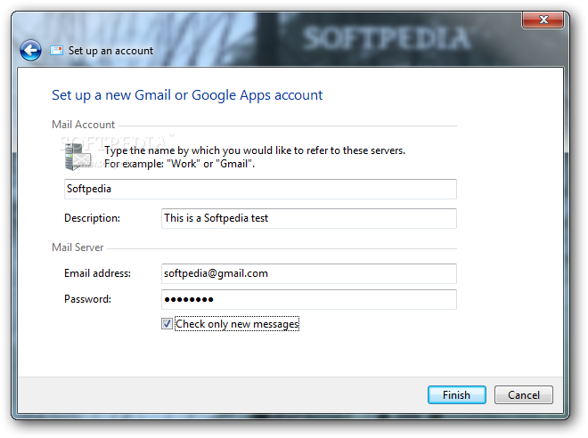The image size is (588, 438).
Task: Click the Check only new messages label
Action: 237,324
